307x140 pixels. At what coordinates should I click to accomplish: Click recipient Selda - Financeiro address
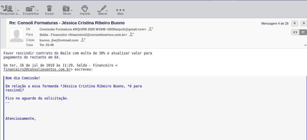click(x=83, y=35)
